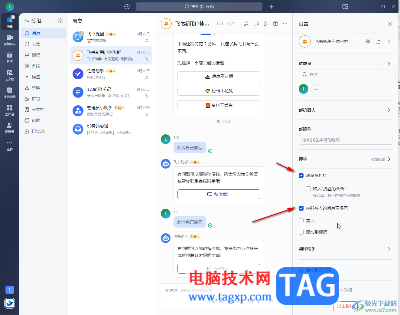Viewport: 400px width, 315px height.
Task: Expand the 群成员 list chevron
Action: point(389,64)
